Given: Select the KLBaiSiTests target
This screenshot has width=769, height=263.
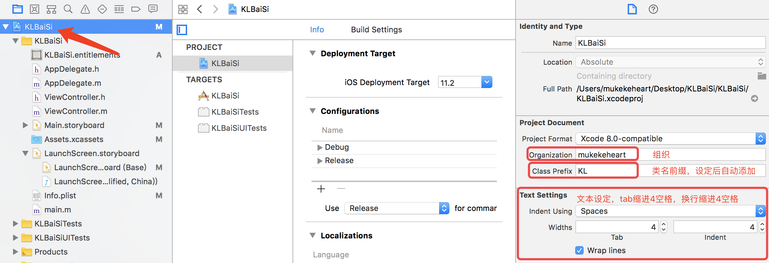Looking at the screenshot, I should click(x=235, y=112).
